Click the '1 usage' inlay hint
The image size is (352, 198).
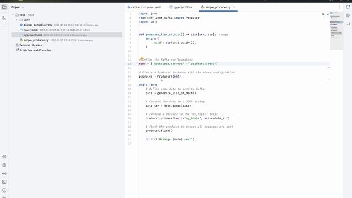click(x=223, y=35)
